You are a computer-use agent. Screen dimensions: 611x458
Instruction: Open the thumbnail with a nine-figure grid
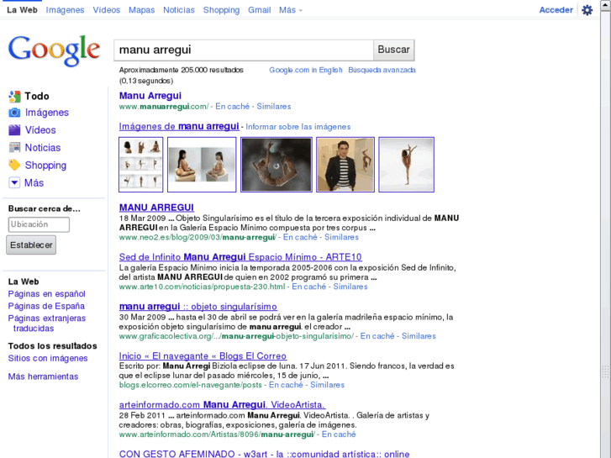pyautogui.click(x=140, y=165)
